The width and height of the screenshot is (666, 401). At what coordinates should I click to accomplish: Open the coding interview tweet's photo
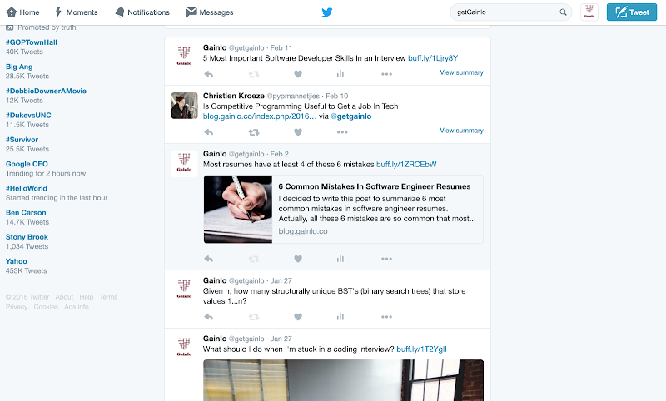coord(343,380)
